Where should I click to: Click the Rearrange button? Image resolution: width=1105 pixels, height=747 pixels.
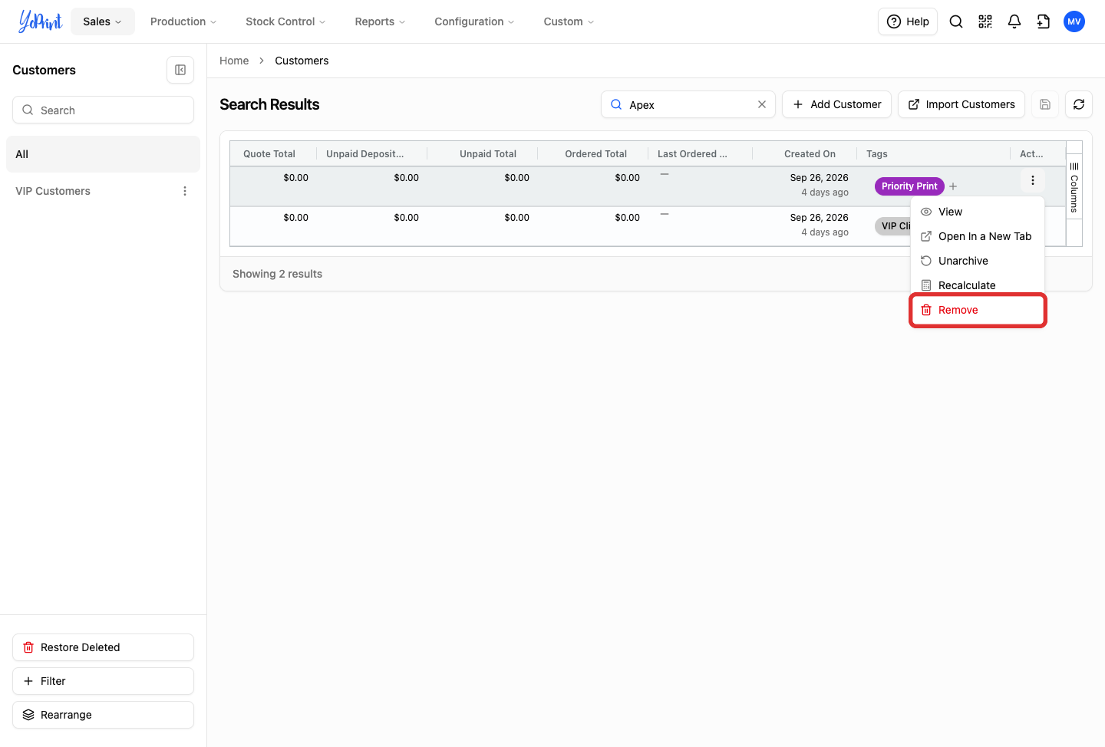coord(103,715)
